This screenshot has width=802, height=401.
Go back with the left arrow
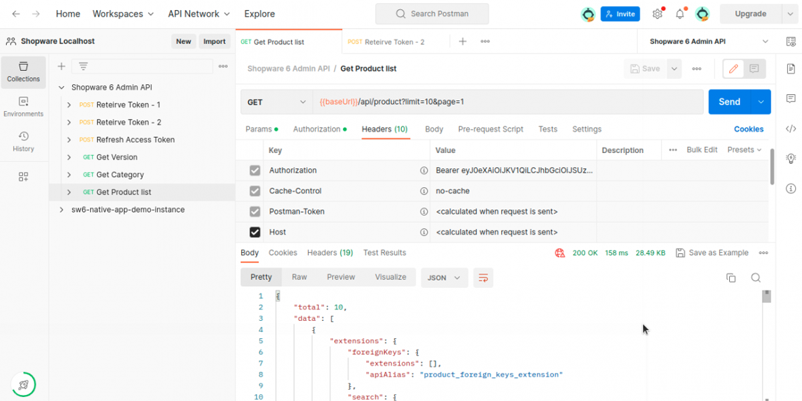point(16,13)
